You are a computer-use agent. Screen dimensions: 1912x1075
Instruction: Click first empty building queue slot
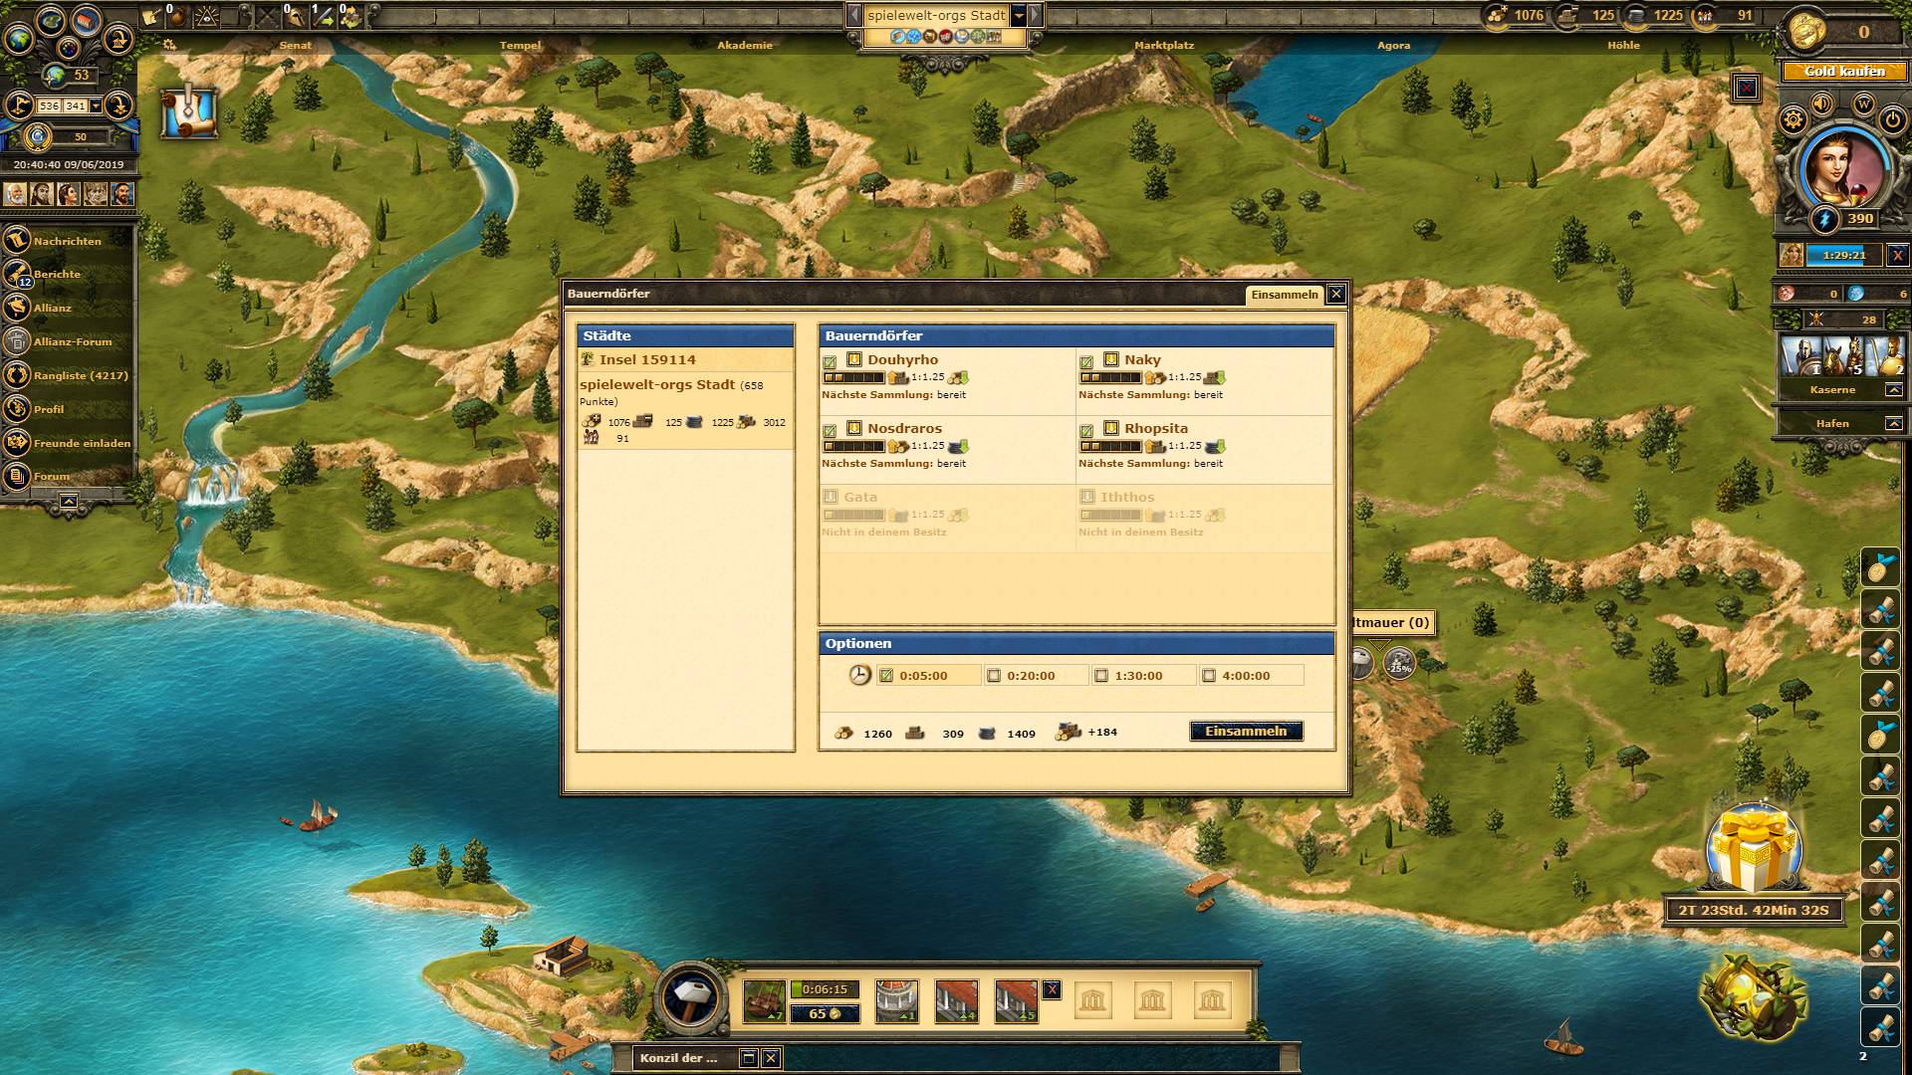tap(1092, 1000)
